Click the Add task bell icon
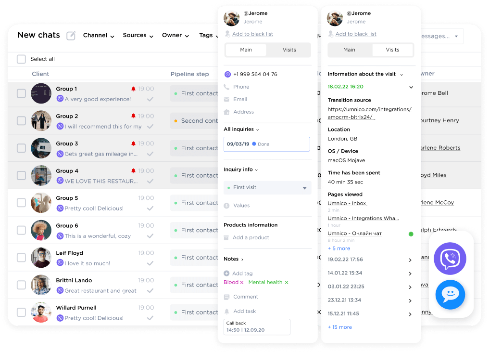 tap(227, 312)
